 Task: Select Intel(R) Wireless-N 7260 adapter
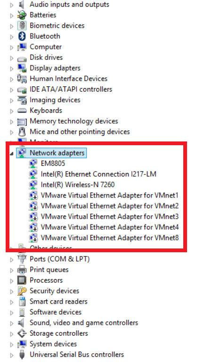point(78,185)
